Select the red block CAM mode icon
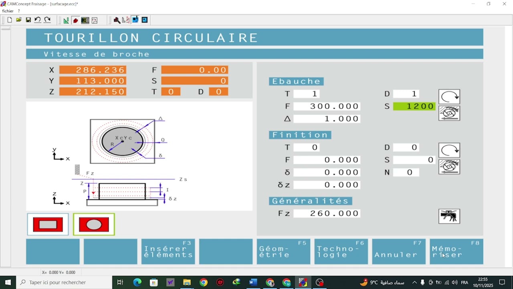 (75, 20)
